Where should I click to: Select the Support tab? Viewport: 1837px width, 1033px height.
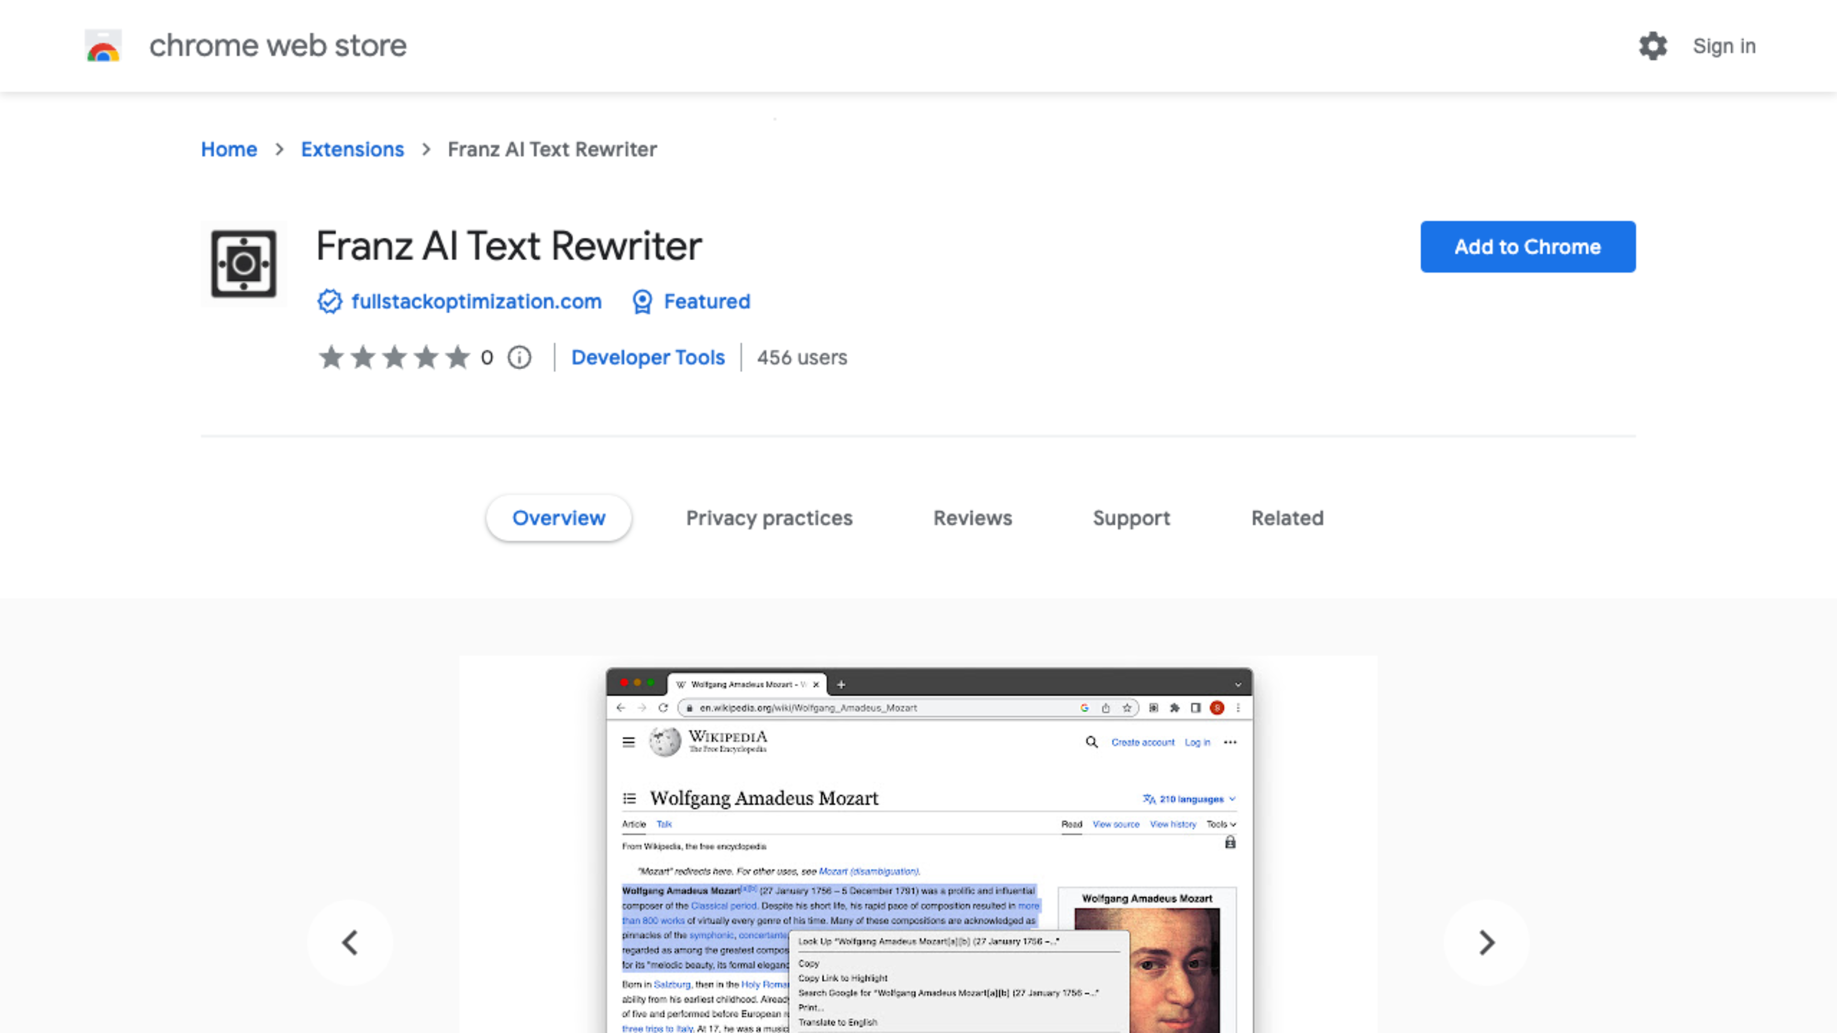(1131, 518)
